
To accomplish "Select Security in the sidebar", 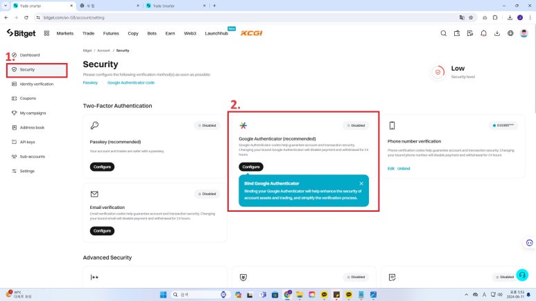I will point(37,70).
